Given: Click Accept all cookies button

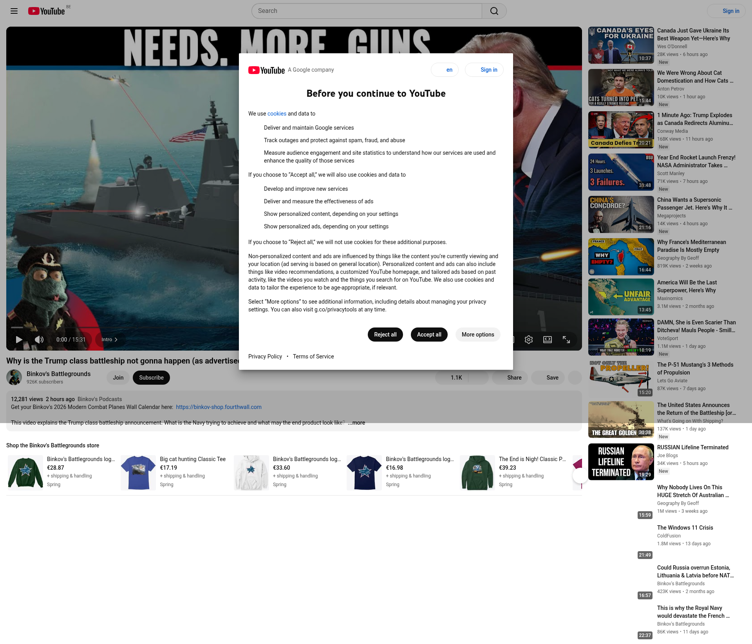Looking at the screenshot, I should click(x=429, y=335).
